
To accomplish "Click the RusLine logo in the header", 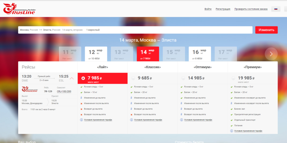I will (x=19, y=8).
